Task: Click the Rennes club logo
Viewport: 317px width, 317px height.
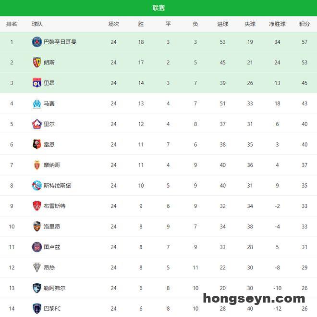Action: tap(37, 144)
